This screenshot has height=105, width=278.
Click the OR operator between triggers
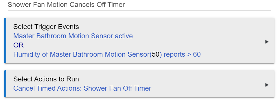[18, 45]
